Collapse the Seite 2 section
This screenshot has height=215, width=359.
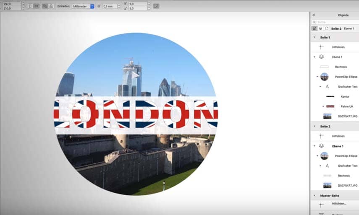(x=314, y=126)
